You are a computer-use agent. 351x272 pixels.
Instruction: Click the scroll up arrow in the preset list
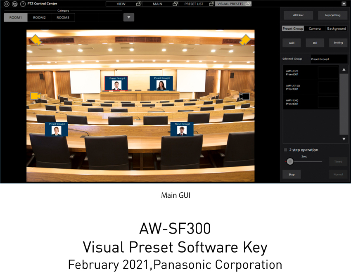pyautogui.click(x=344, y=70)
